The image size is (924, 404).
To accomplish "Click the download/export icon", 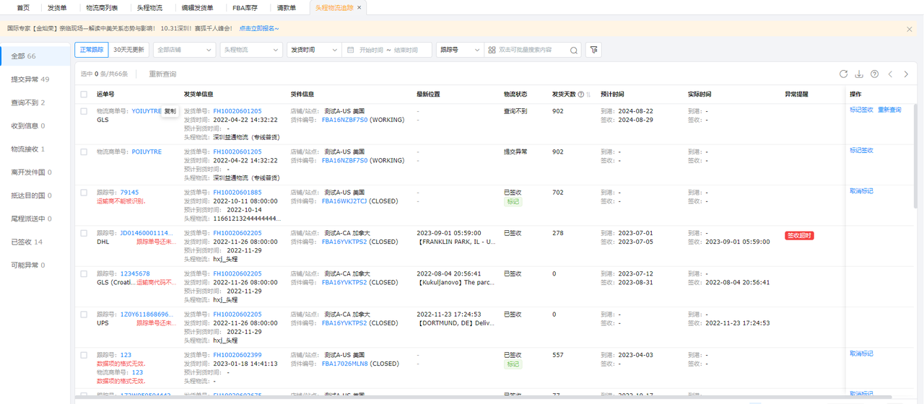I will 859,74.
